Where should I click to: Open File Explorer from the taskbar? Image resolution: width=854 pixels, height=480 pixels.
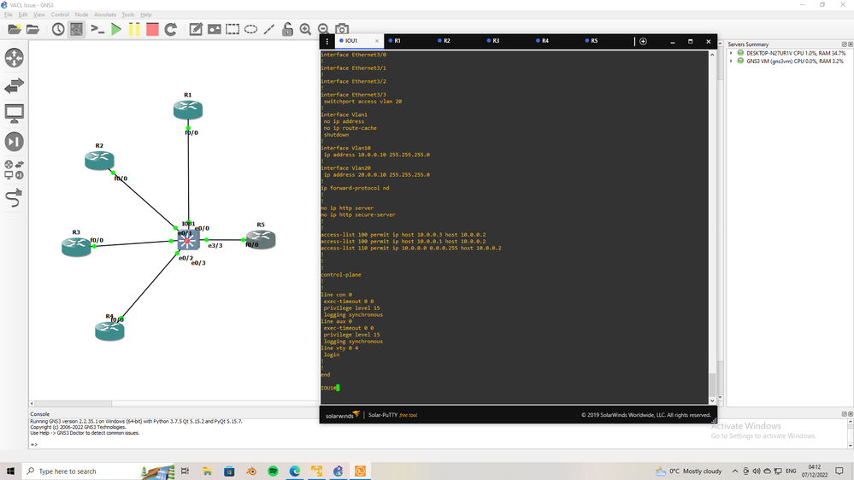click(208, 471)
